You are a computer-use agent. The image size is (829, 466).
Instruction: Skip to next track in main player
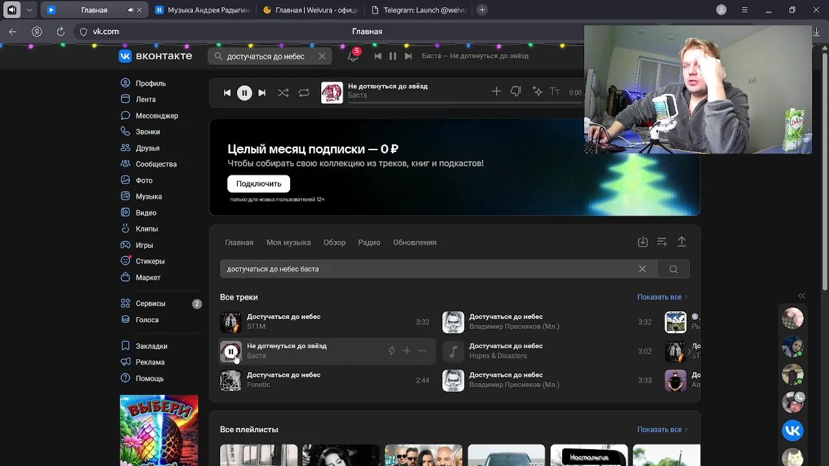262,93
